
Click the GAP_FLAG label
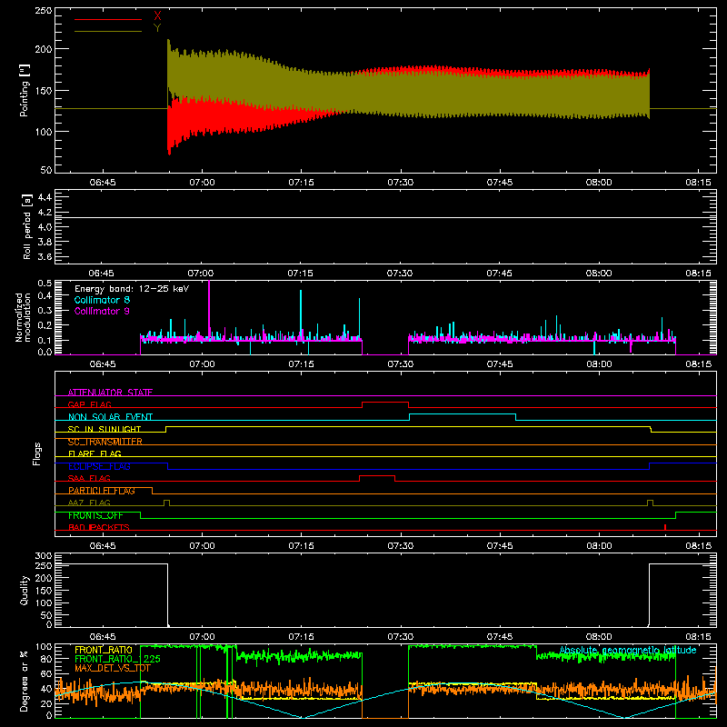(x=89, y=404)
